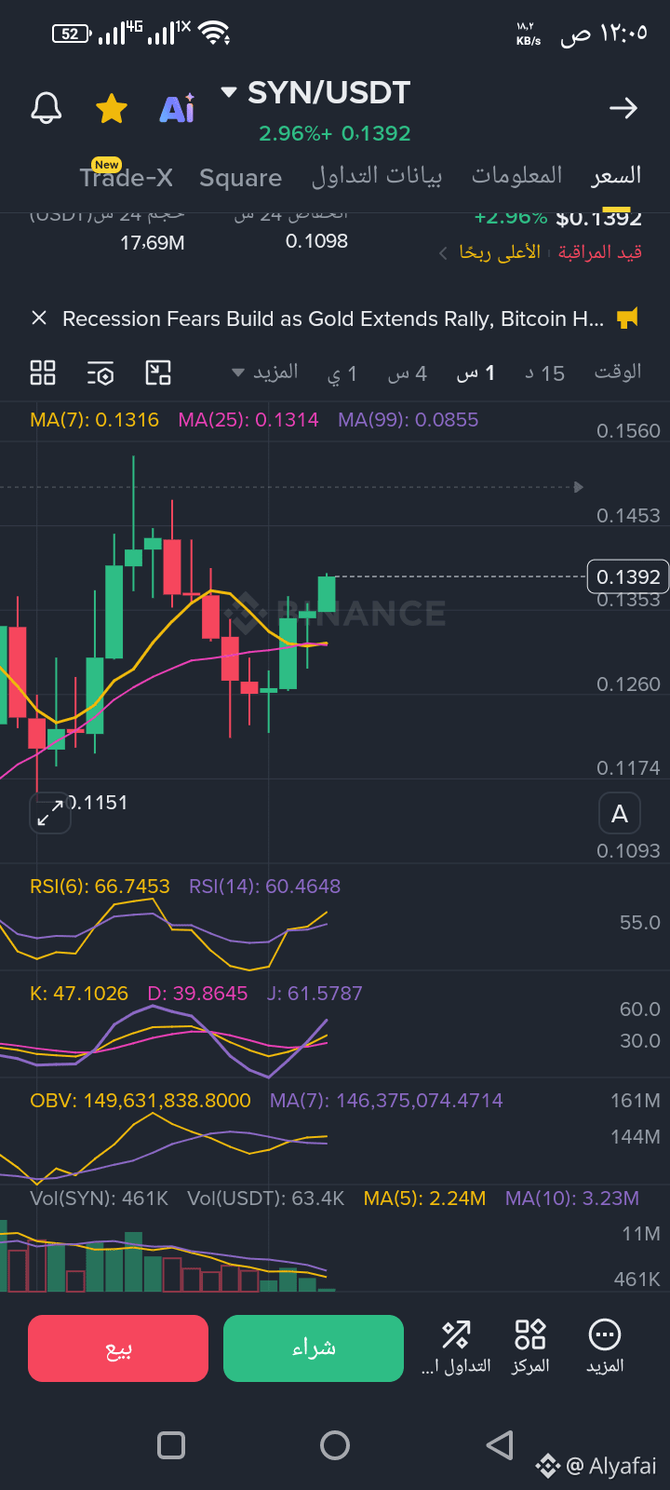Open price alert bell icon
Image resolution: width=670 pixels, height=1490 pixels.
(x=47, y=108)
